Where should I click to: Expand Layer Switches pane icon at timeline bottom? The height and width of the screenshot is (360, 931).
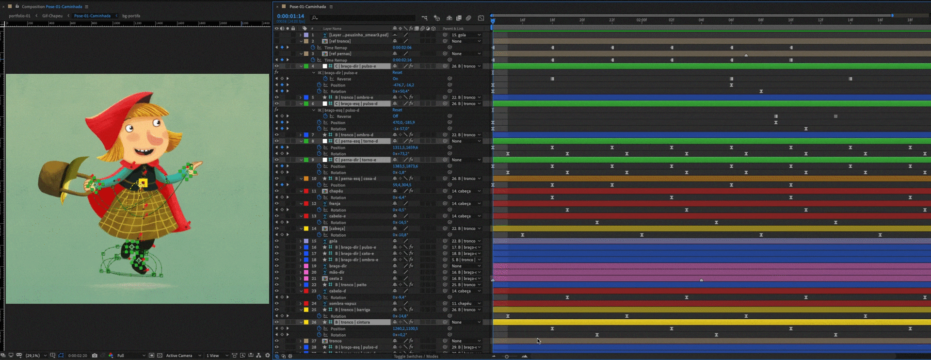pos(277,356)
